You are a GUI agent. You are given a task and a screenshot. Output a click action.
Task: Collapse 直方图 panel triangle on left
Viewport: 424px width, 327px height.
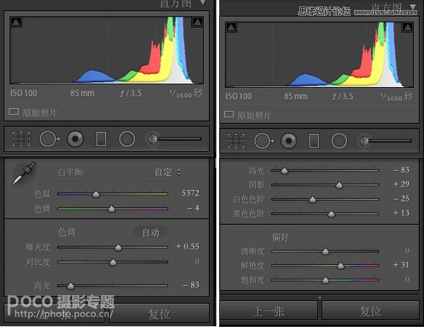[x=203, y=3]
